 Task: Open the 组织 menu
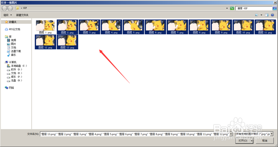pos(8,15)
